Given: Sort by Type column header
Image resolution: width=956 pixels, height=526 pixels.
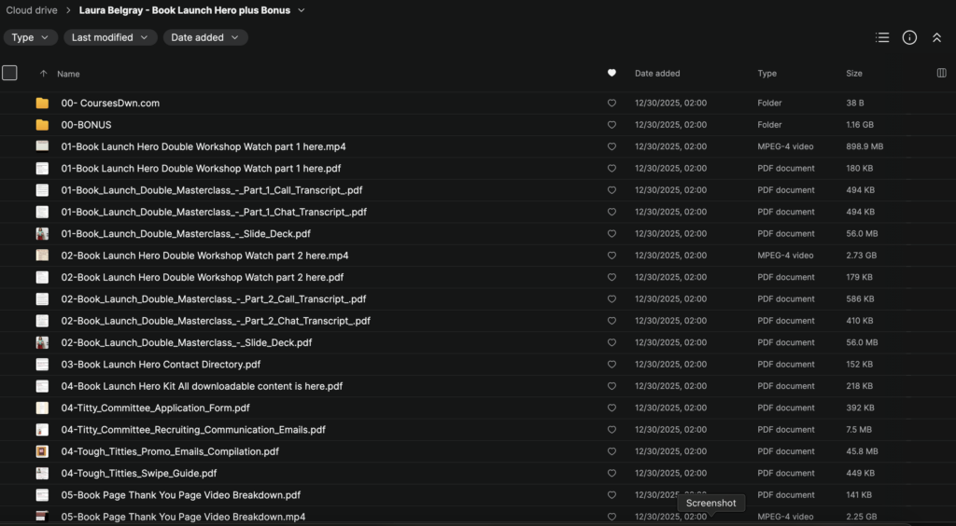Looking at the screenshot, I should click(x=767, y=73).
